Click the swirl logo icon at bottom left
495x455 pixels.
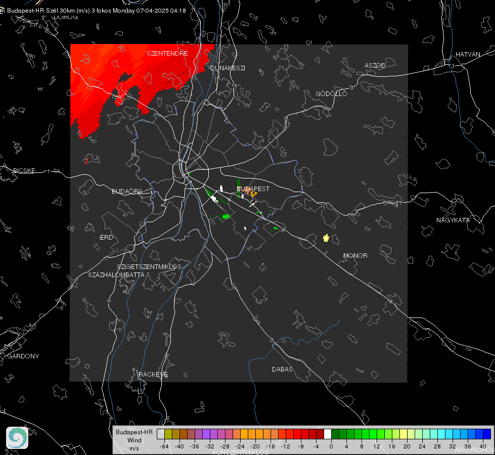tap(17, 438)
